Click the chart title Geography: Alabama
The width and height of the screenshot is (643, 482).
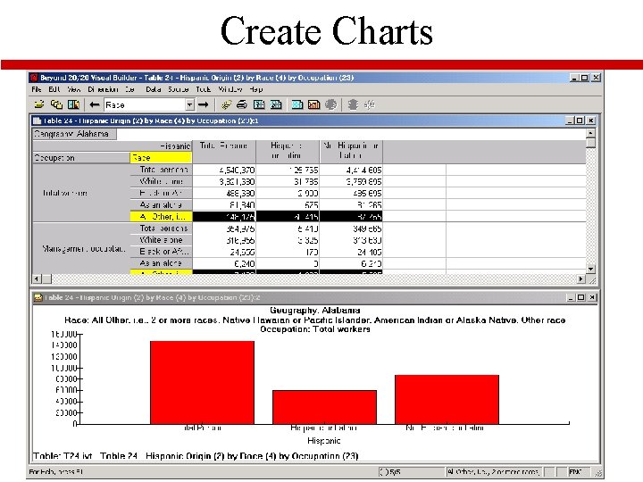315,311
